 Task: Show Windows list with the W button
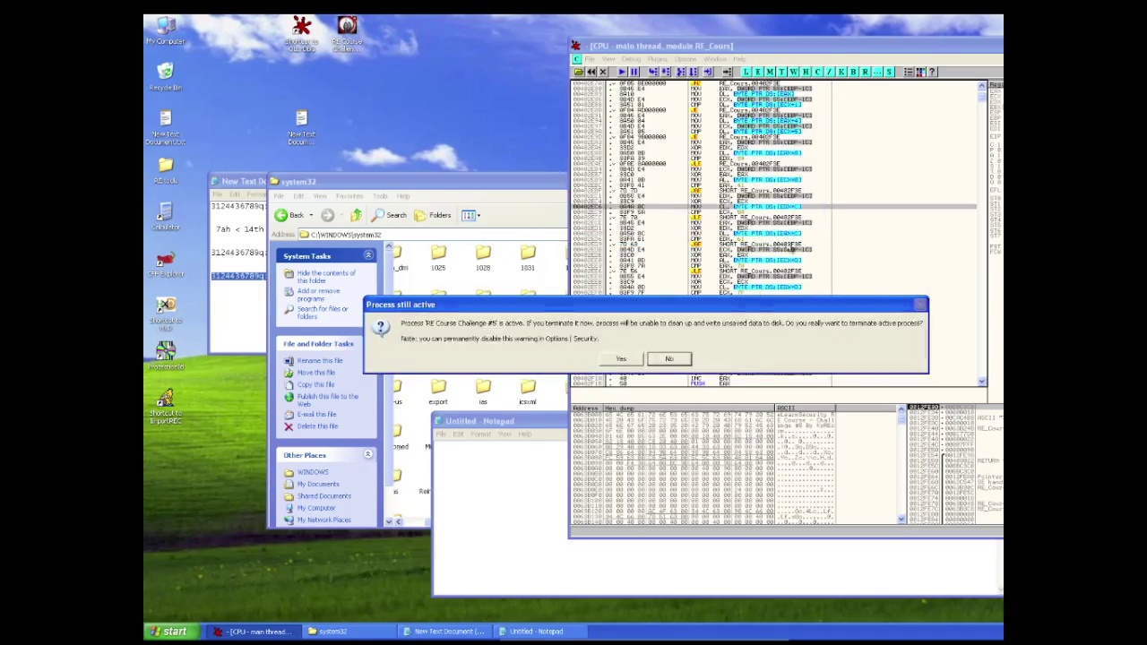pos(794,72)
